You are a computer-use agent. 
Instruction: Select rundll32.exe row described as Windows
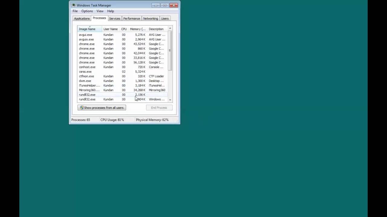[123, 99]
